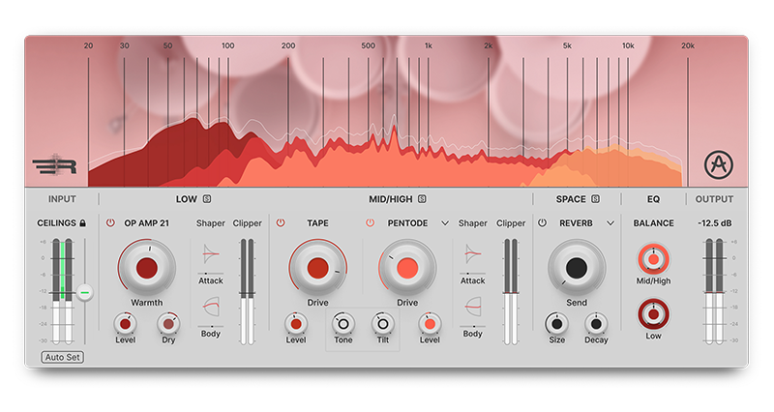Click the INPUT section header

tap(63, 200)
